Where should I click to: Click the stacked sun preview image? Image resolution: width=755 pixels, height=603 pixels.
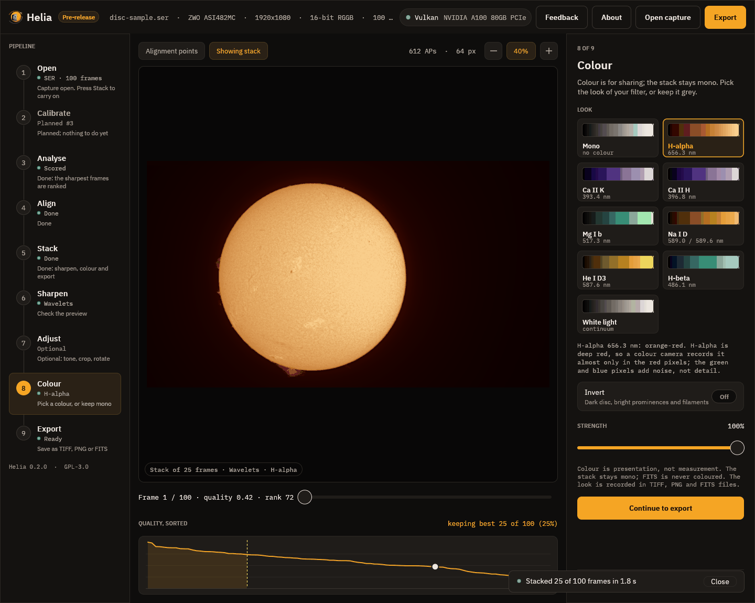coord(348,274)
